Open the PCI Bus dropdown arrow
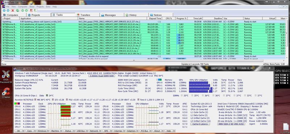 pos(151,131)
